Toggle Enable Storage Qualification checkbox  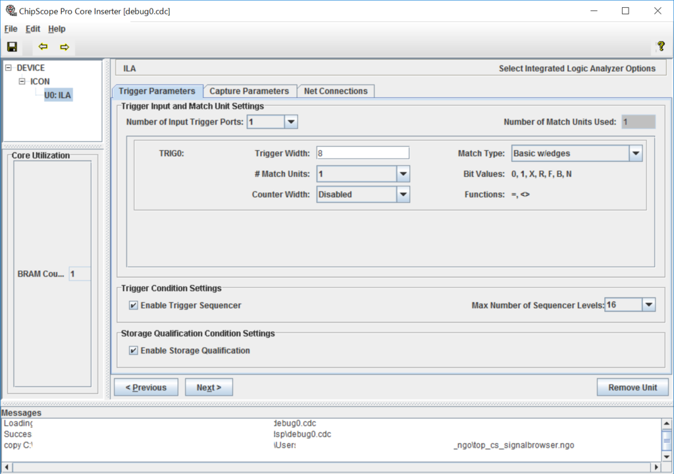click(x=133, y=350)
